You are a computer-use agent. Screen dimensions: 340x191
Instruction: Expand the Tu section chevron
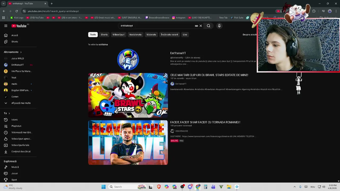tap(9, 113)
